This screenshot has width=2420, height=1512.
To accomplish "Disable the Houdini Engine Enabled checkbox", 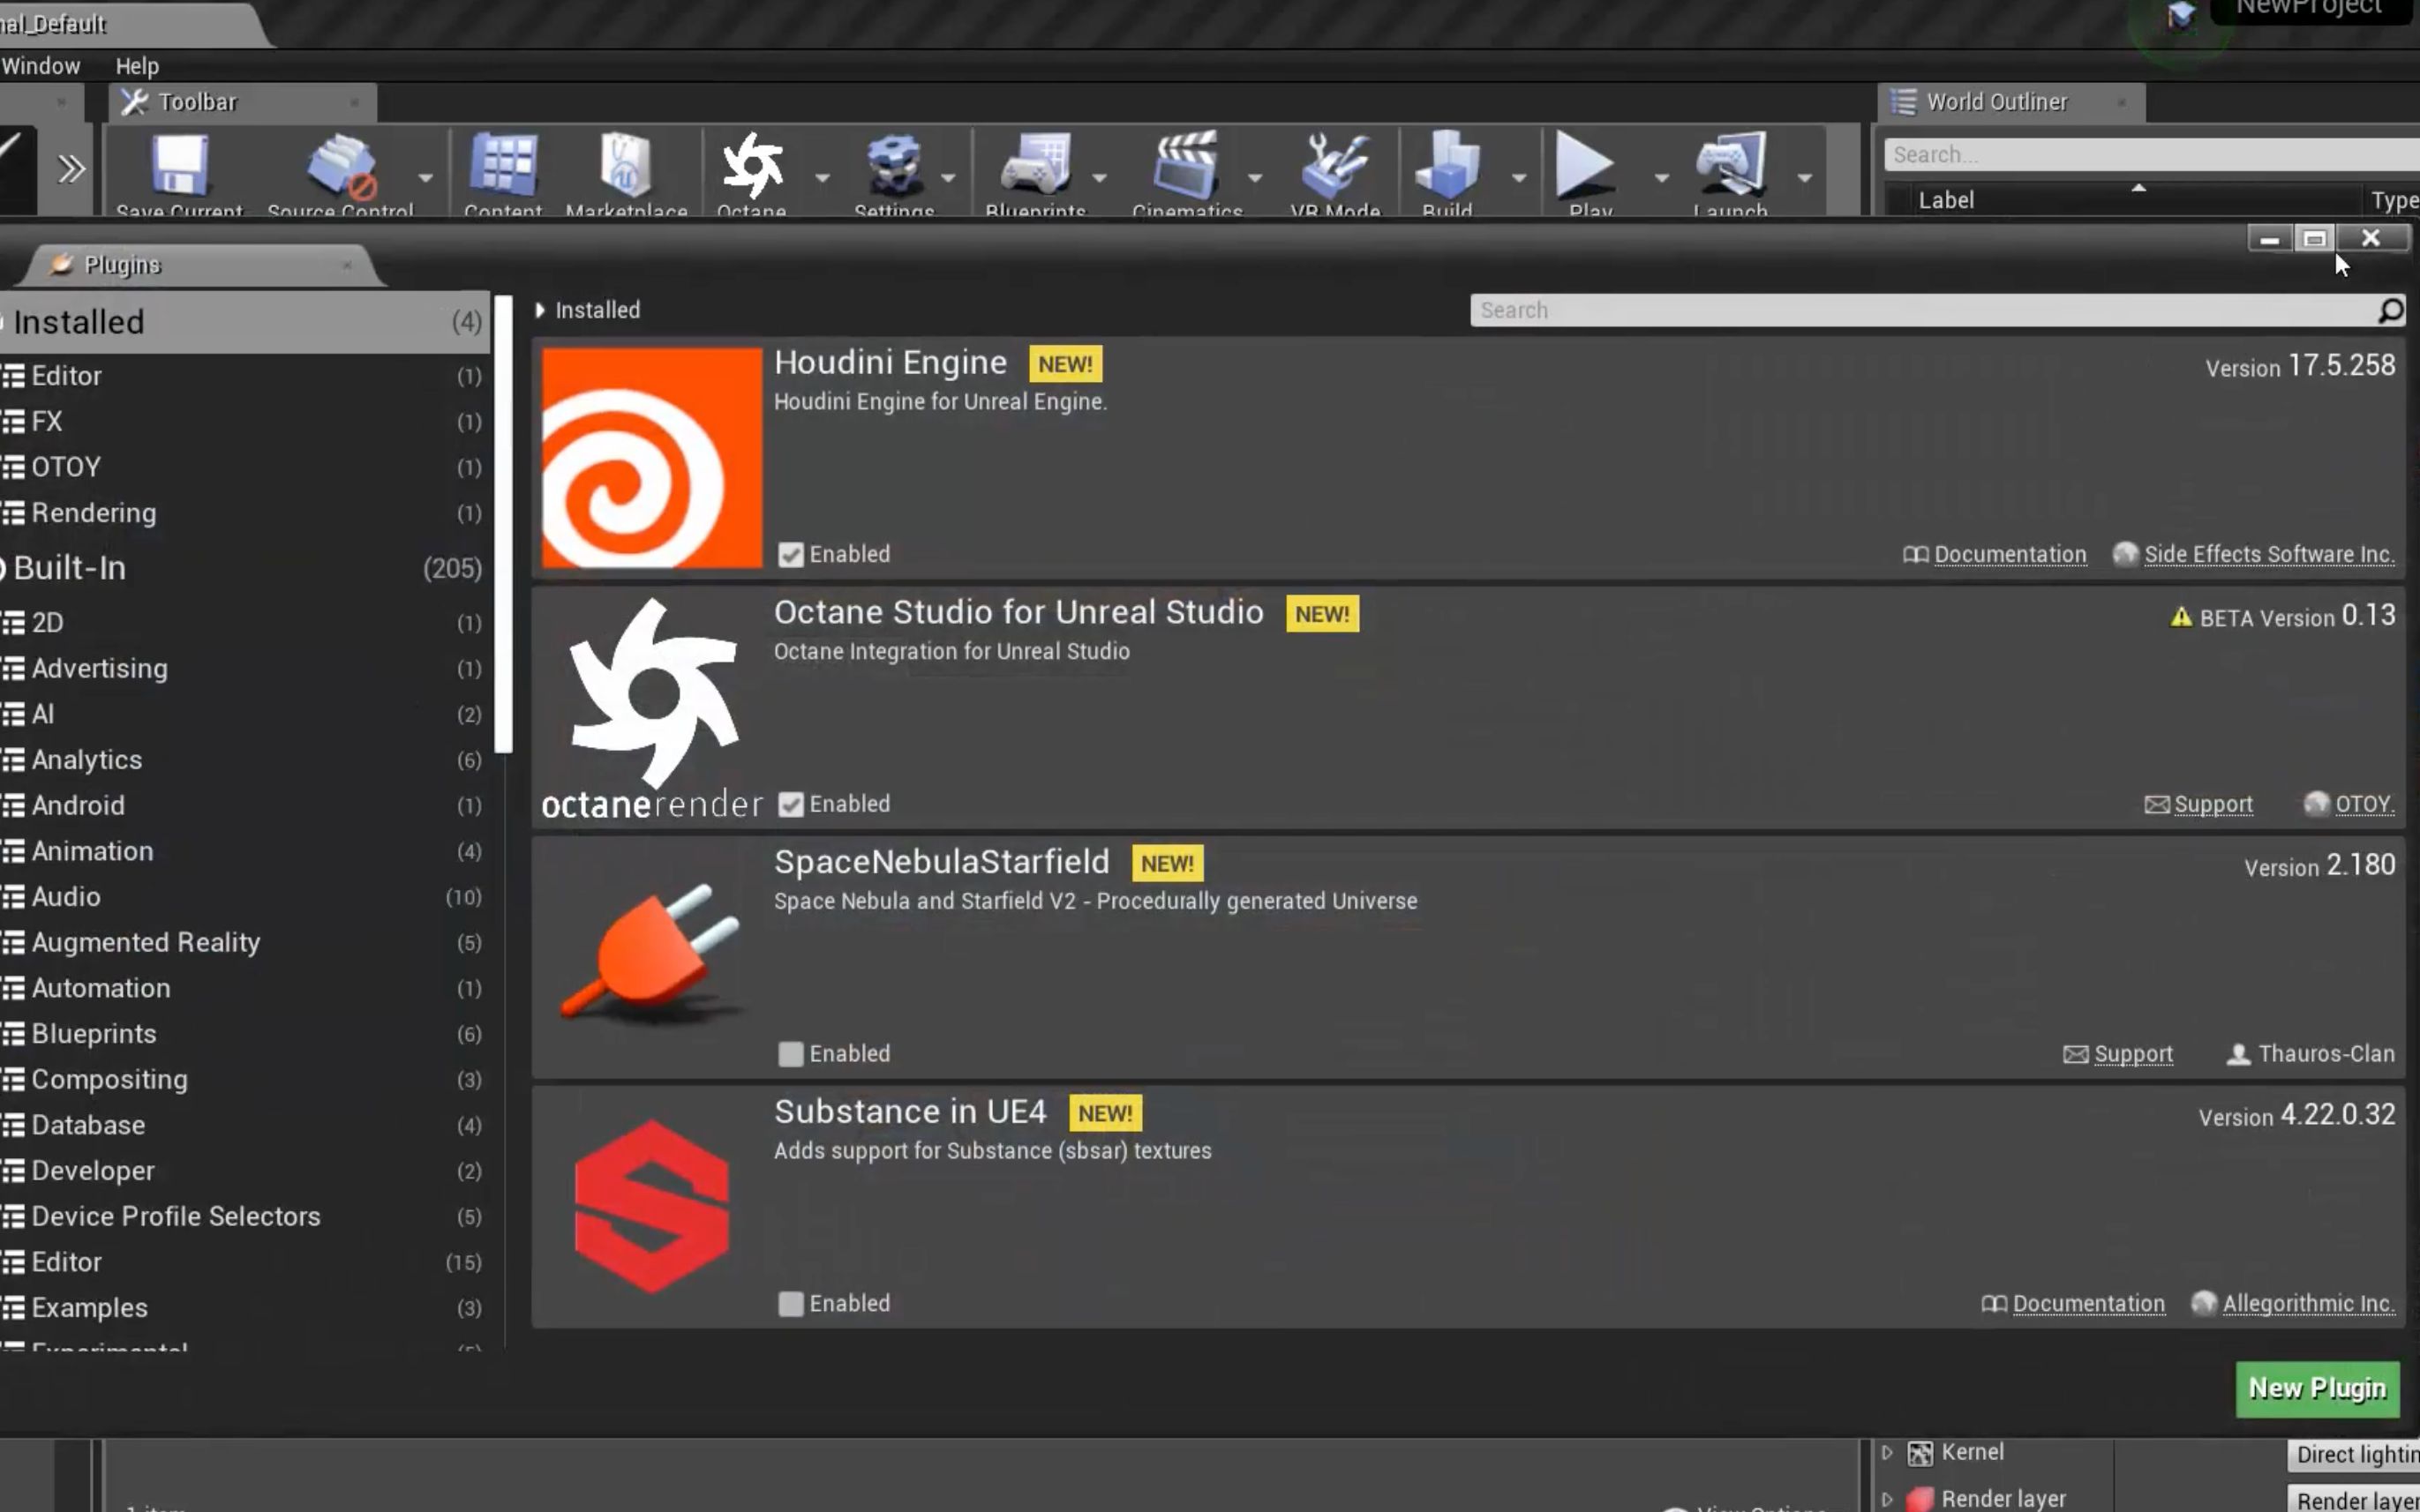I will click(x=790, y=555).
